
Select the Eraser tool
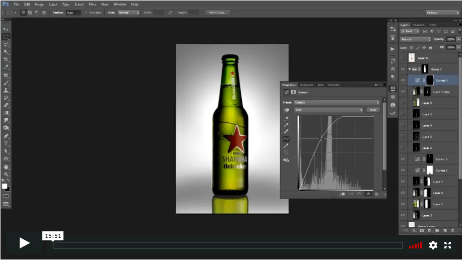(6, 105)
